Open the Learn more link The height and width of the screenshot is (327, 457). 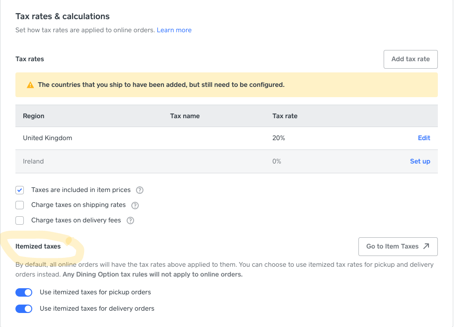click(174, 30)
